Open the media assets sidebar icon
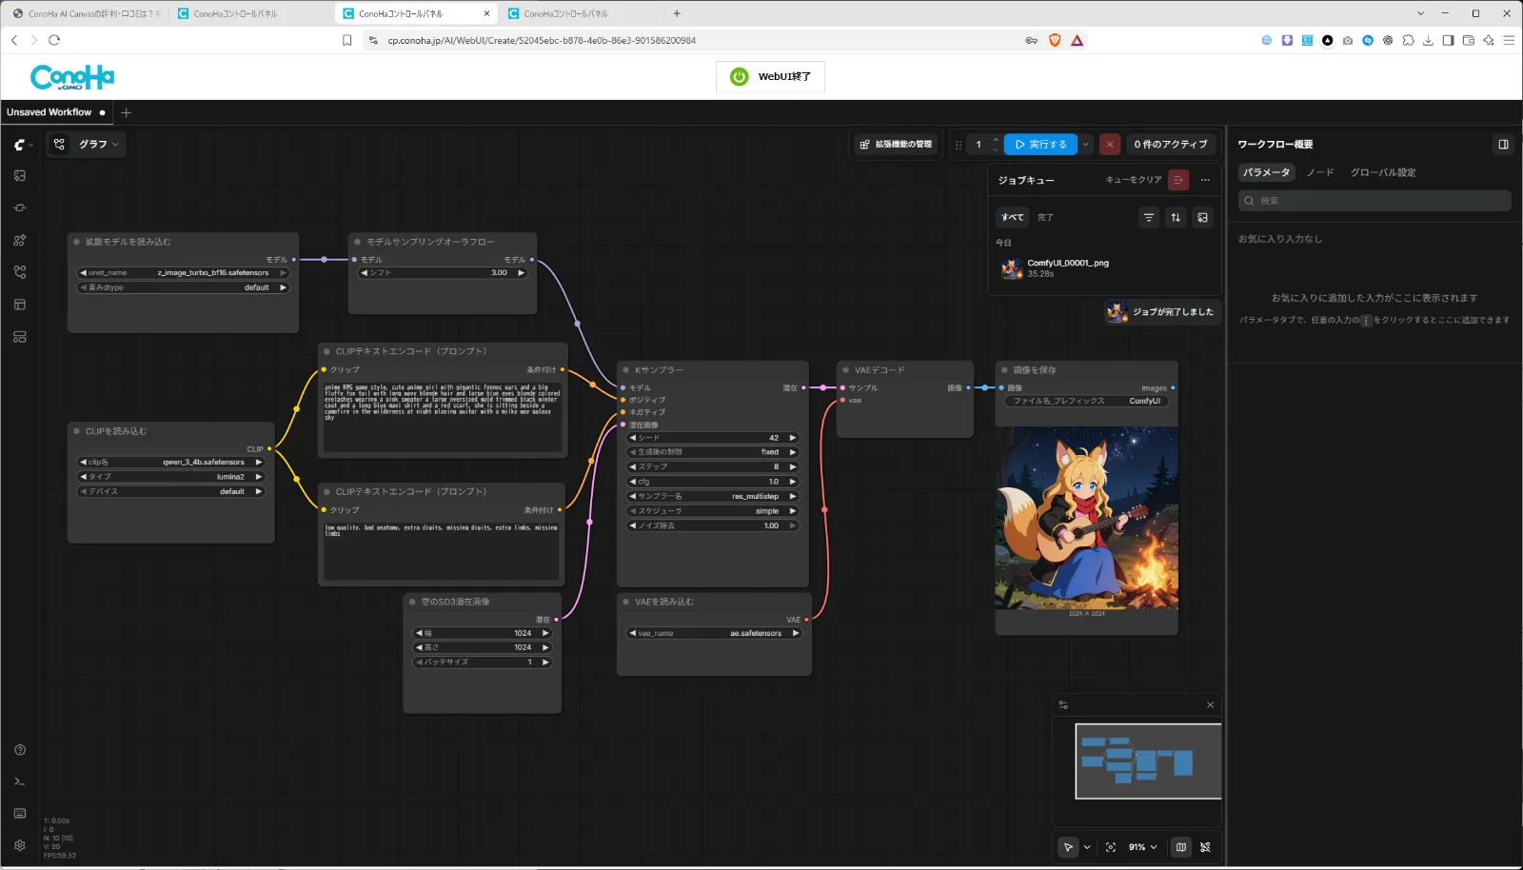The image size is (1523, 870). [x=20, y=176]
